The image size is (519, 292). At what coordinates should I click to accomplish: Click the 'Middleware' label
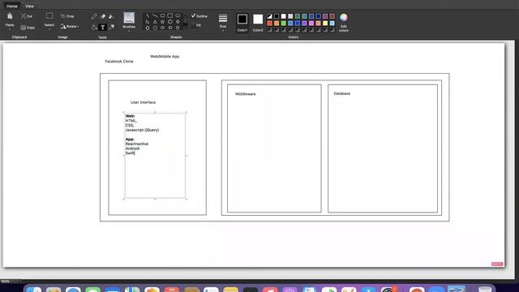coord(245,94)
